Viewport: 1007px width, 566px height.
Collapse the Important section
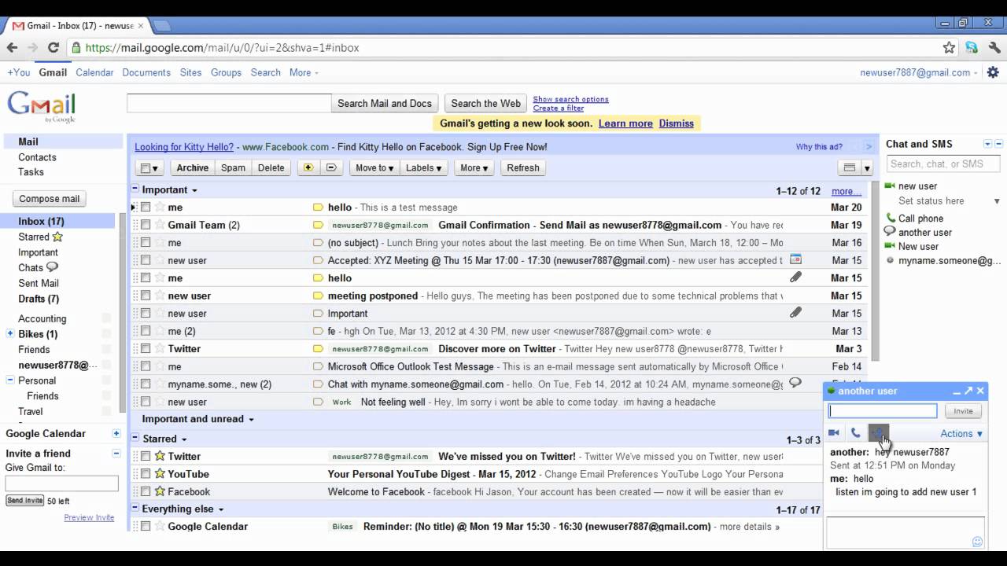pyautogui.click(x=135, y=189)
